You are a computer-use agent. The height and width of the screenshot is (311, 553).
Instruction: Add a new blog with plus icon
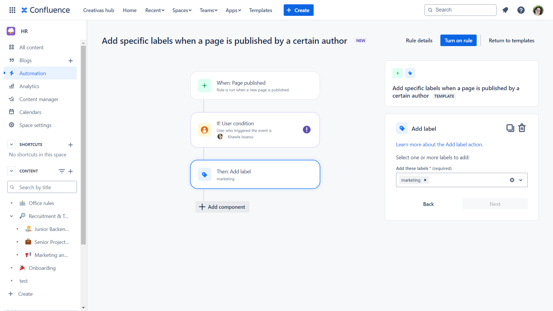71,60
